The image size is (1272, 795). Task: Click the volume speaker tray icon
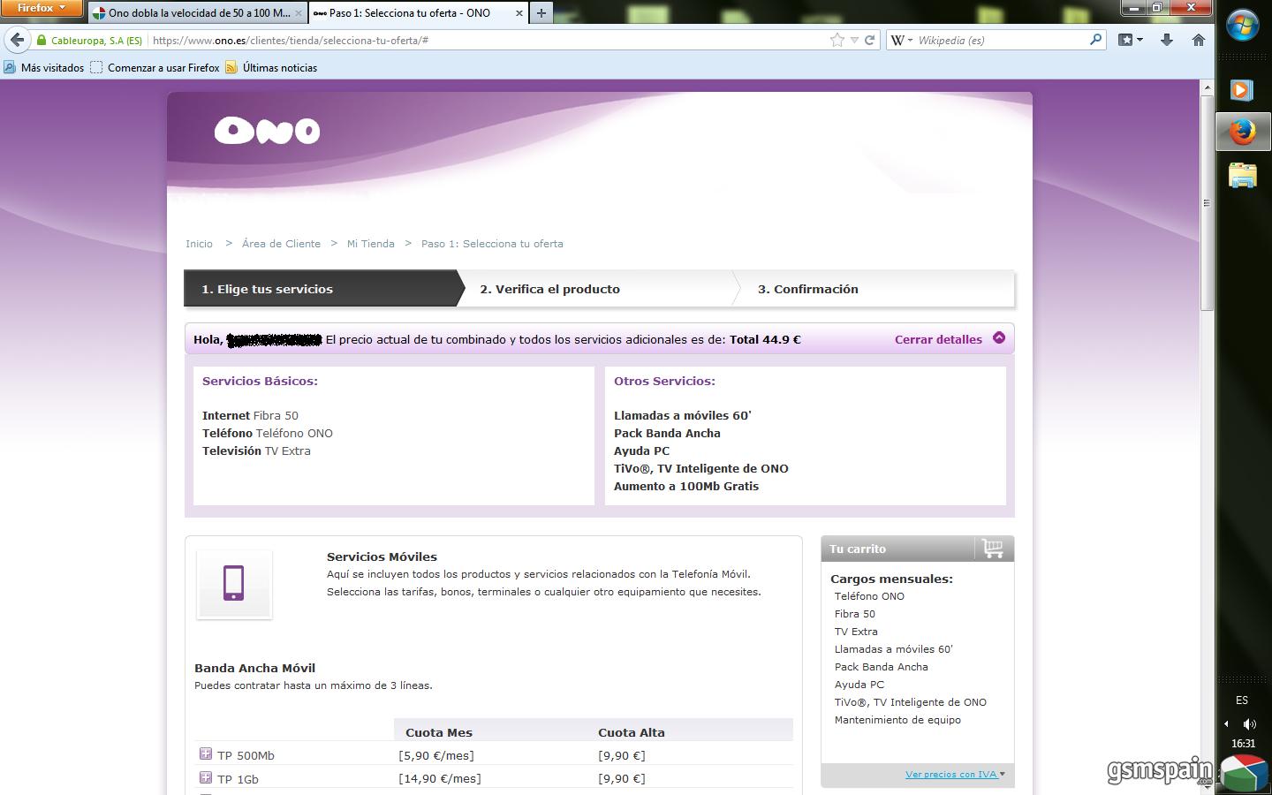tap(1249, 724)
